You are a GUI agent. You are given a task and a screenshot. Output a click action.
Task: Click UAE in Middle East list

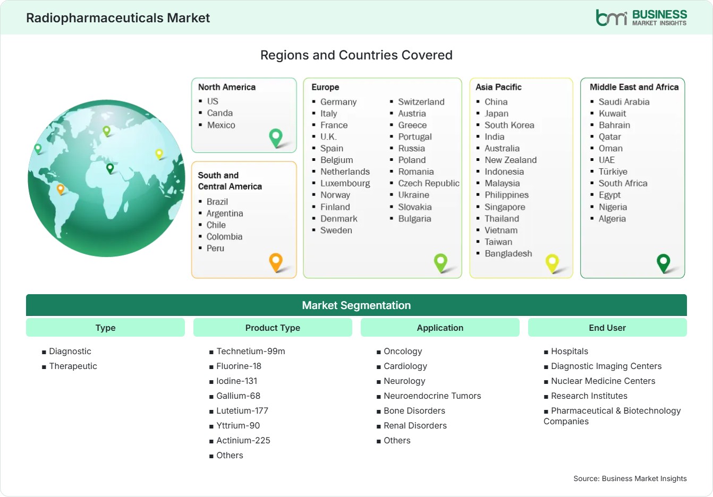[607, 160]
